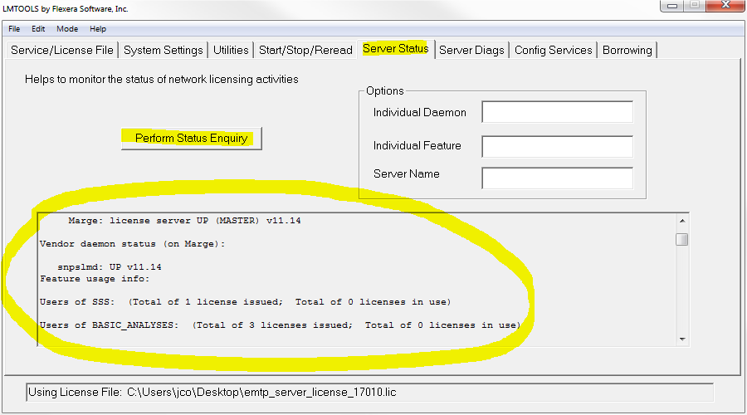Open the Mode menu

click(67, 29)
